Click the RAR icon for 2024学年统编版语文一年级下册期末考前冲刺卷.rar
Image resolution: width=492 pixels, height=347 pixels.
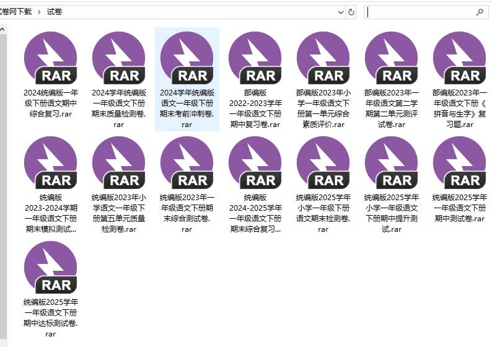pos(187,58)
